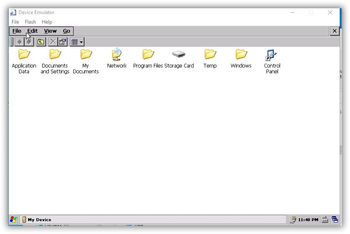Open Properties from the toolbar
The width and height of the screenshot is (350, 234).
[62, 42]
